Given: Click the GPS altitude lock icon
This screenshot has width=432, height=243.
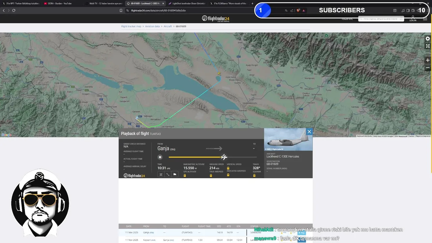Looking at the screenshot, I should tap(185, 175).
